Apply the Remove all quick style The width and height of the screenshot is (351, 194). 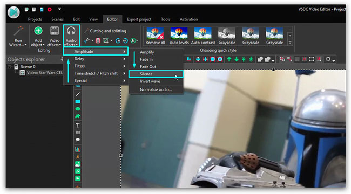click(x=155, y=36)
